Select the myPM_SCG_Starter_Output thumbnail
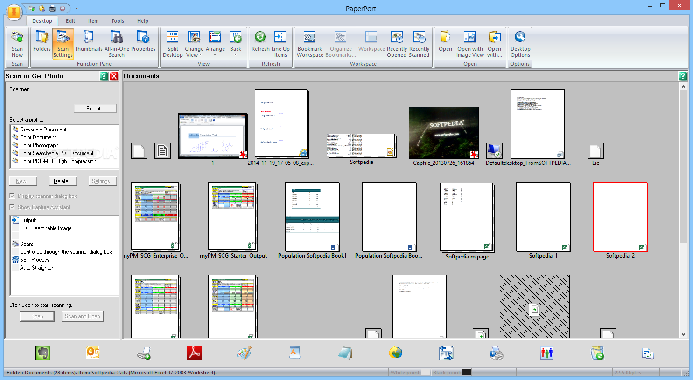The image size is (693, 380). (233, 217)
